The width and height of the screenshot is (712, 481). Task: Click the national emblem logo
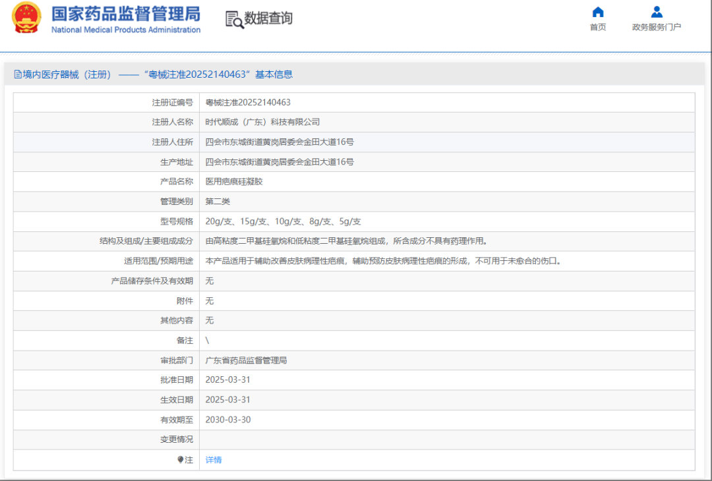tap(27, 17)
